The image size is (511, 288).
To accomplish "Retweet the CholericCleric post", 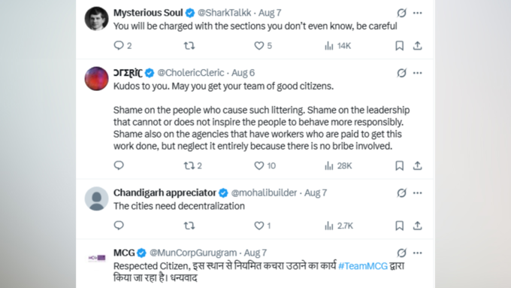I will click(189, 165).
